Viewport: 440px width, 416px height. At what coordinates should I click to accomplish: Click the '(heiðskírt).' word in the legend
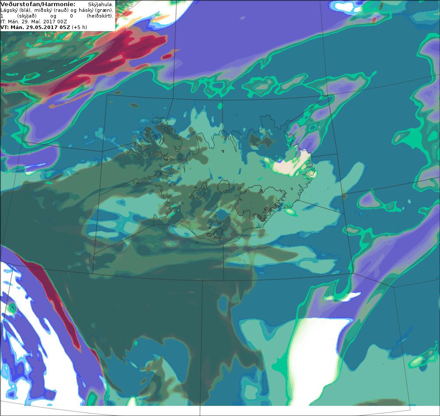pyautogui.click(x=100, y=16)
